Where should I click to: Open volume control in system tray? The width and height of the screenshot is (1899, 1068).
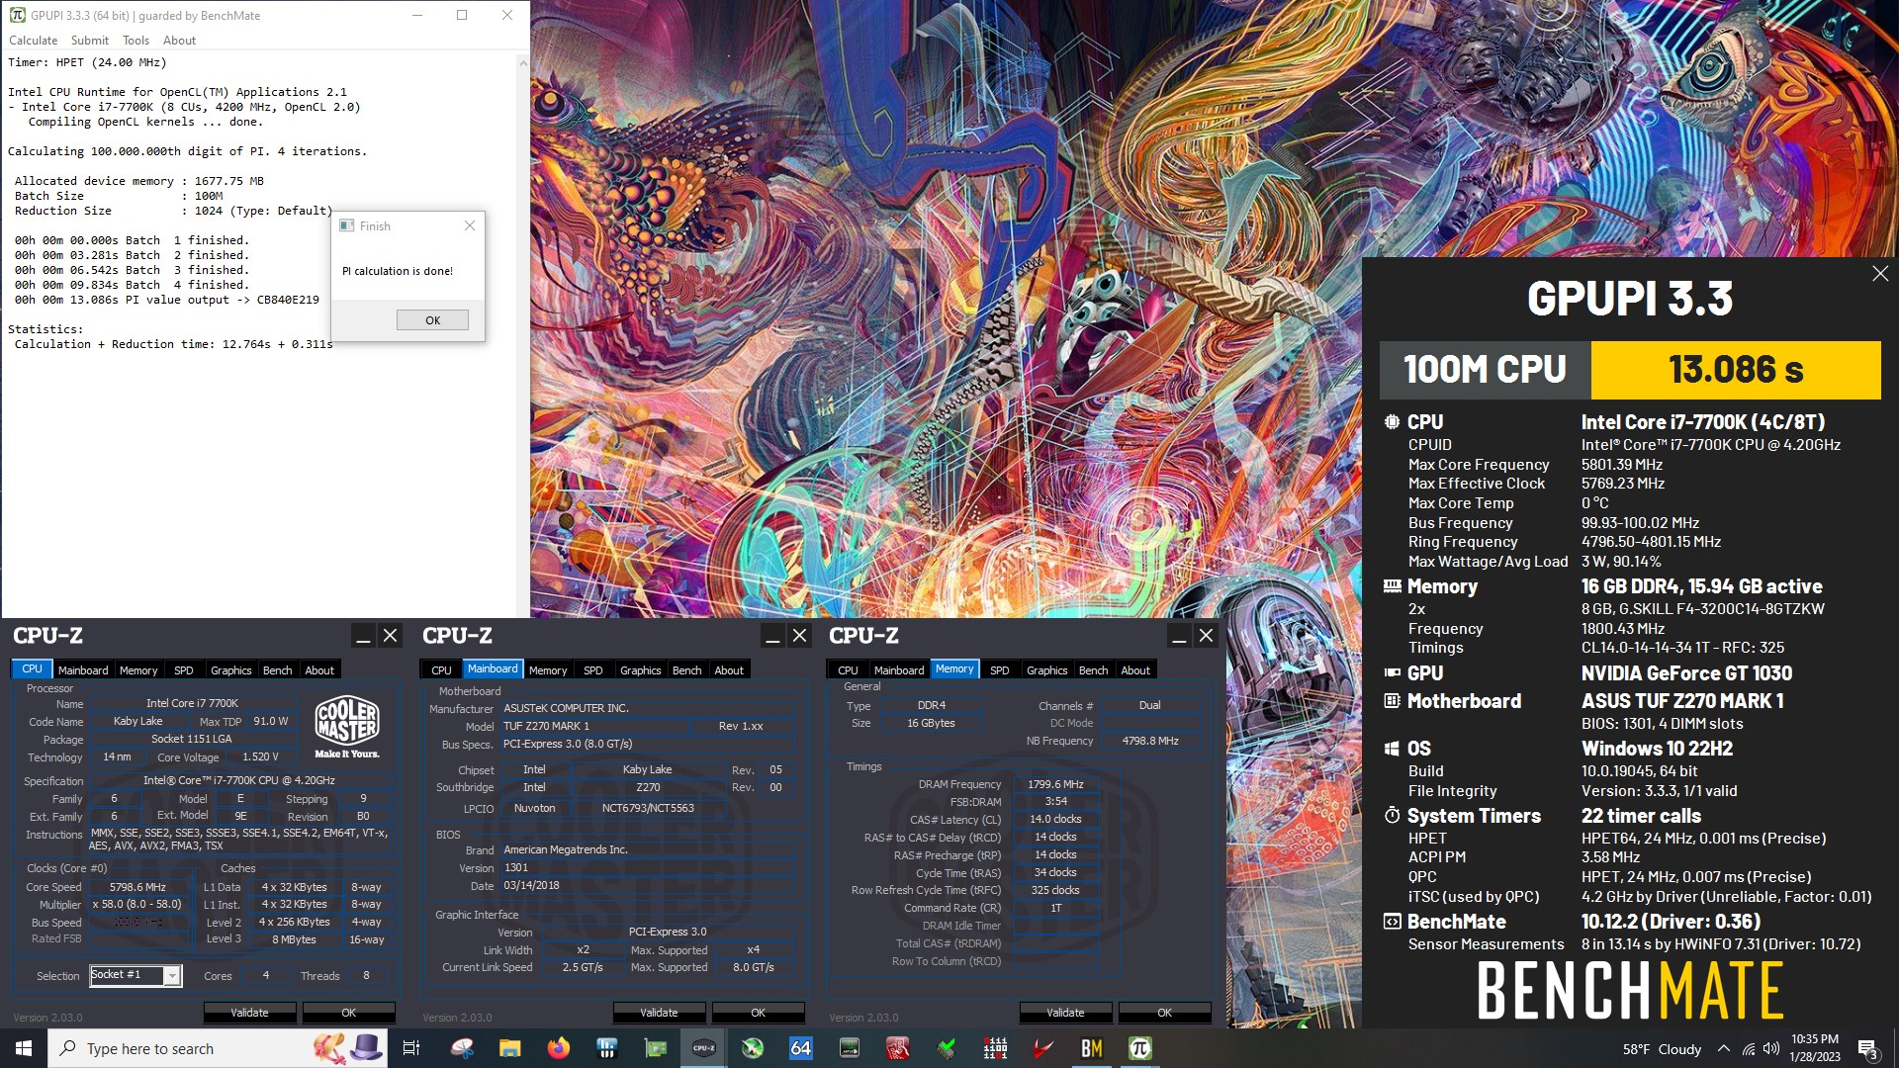(1770, 1048)
